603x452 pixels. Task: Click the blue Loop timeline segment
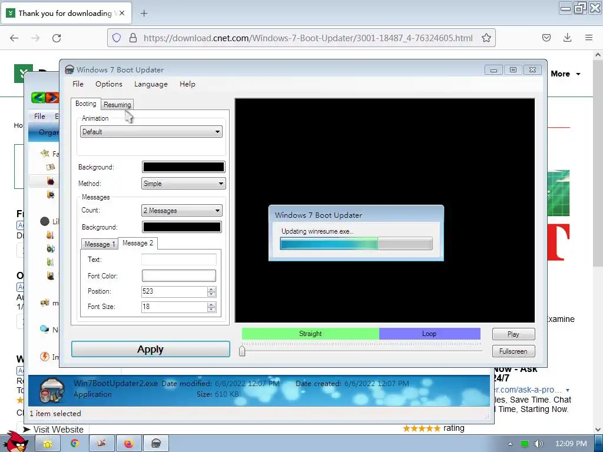click(x=429, y=334)
